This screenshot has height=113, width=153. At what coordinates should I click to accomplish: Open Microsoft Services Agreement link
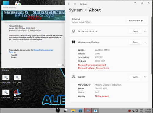tap(92, 65)
